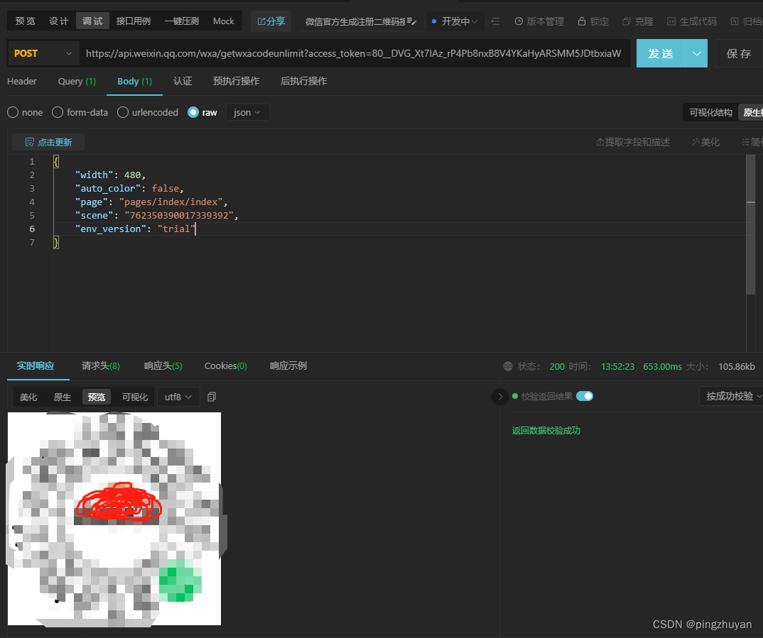Select 可视化结构 body view

[710, 112]
